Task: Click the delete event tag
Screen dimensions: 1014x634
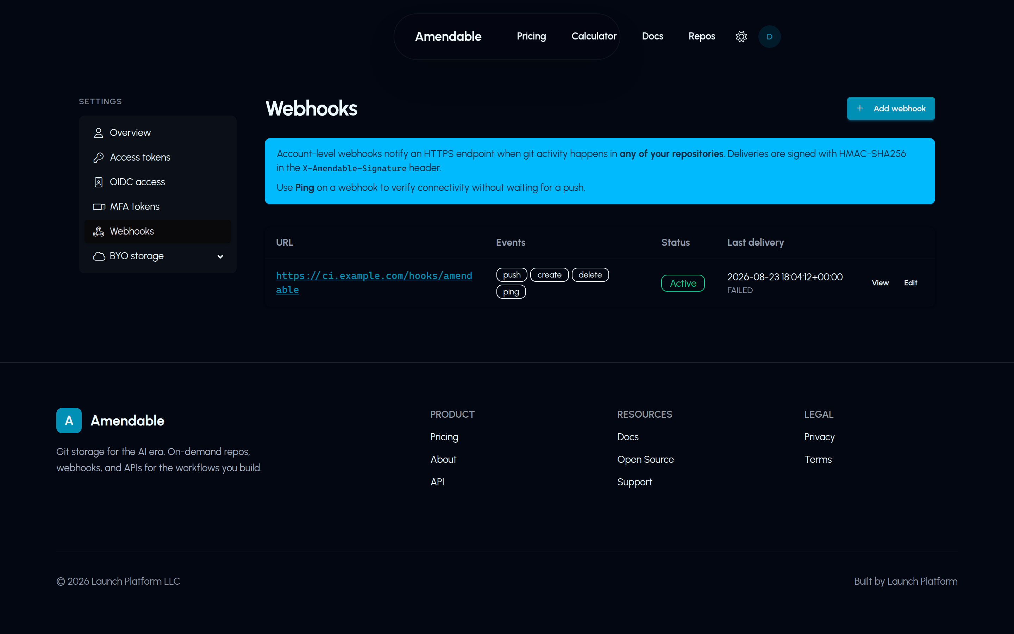Action: click(590, 275)
